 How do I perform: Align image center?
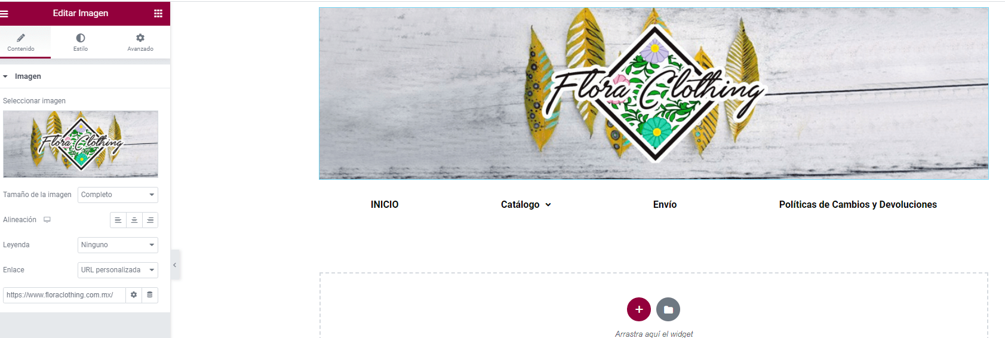134,220
